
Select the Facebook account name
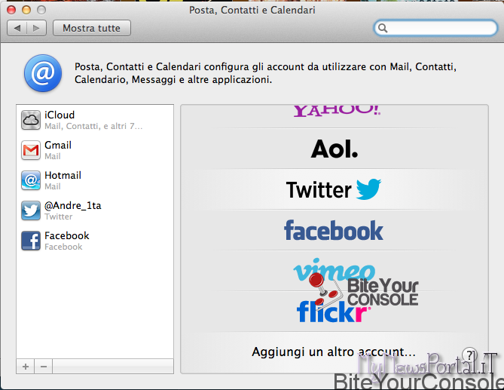(67, 235)
